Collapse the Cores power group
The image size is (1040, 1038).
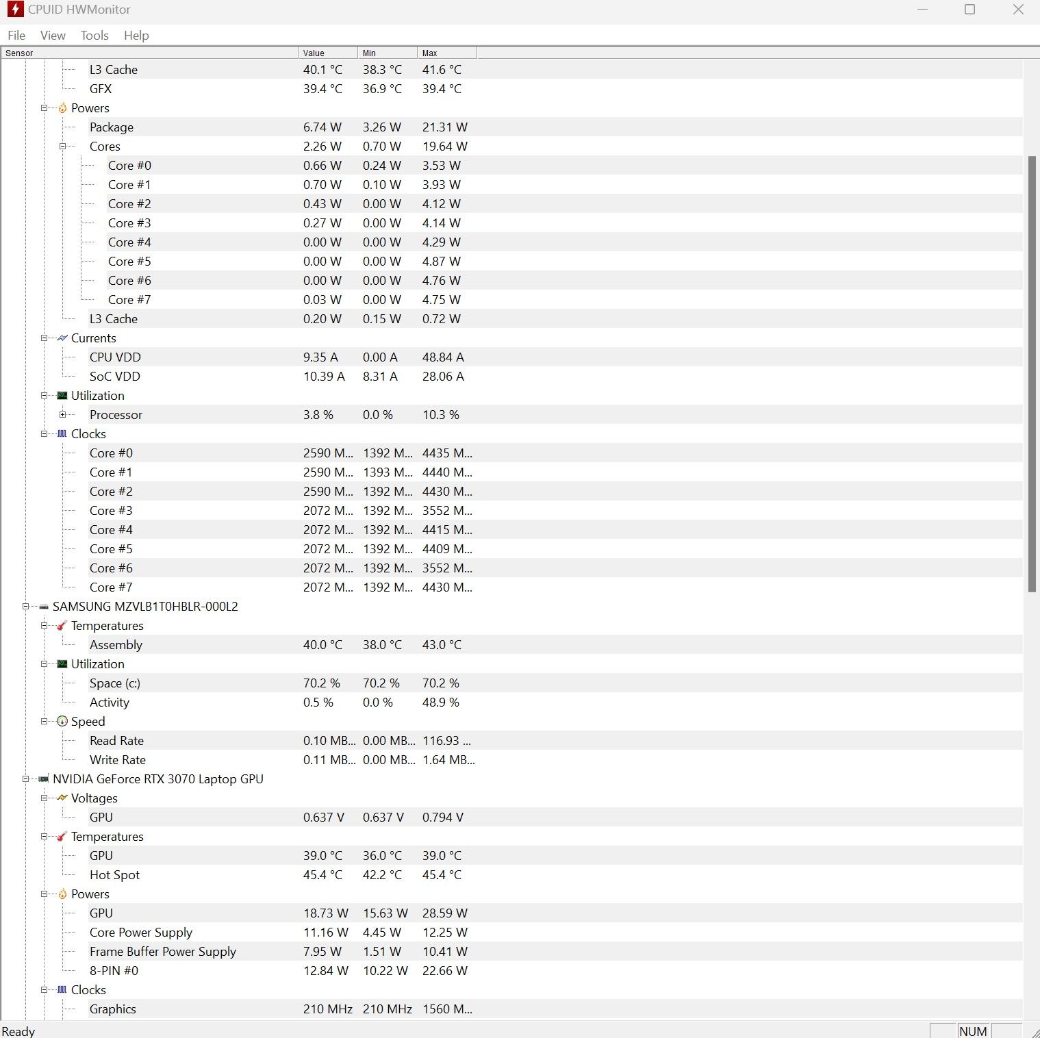point(62,147)
